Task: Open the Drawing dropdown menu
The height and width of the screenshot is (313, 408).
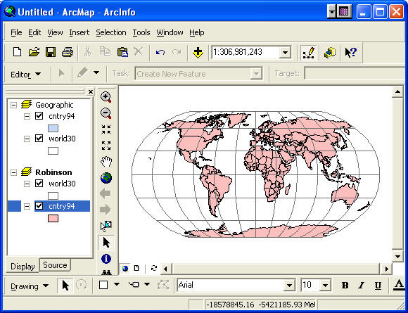Action: (30, 286)
